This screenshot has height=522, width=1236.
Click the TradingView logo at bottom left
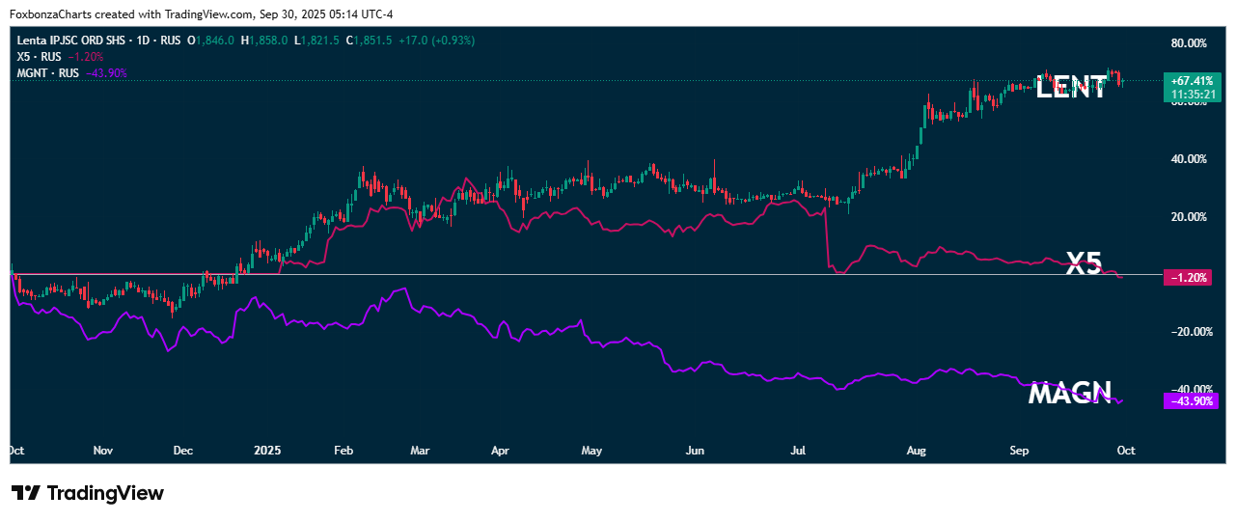pyautogui.click(x=88, y=493)
